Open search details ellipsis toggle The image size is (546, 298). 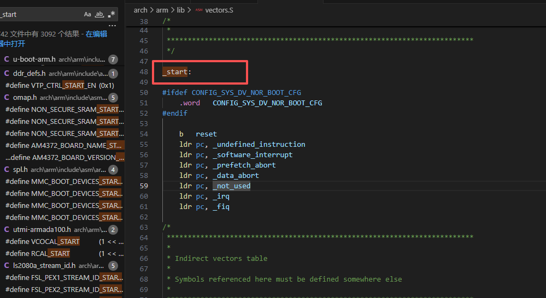pyautogui.click(x=112, y=26)
